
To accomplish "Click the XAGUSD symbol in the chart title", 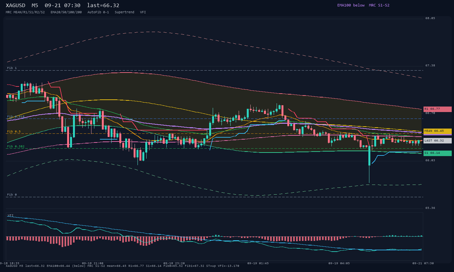I will 16,6.
